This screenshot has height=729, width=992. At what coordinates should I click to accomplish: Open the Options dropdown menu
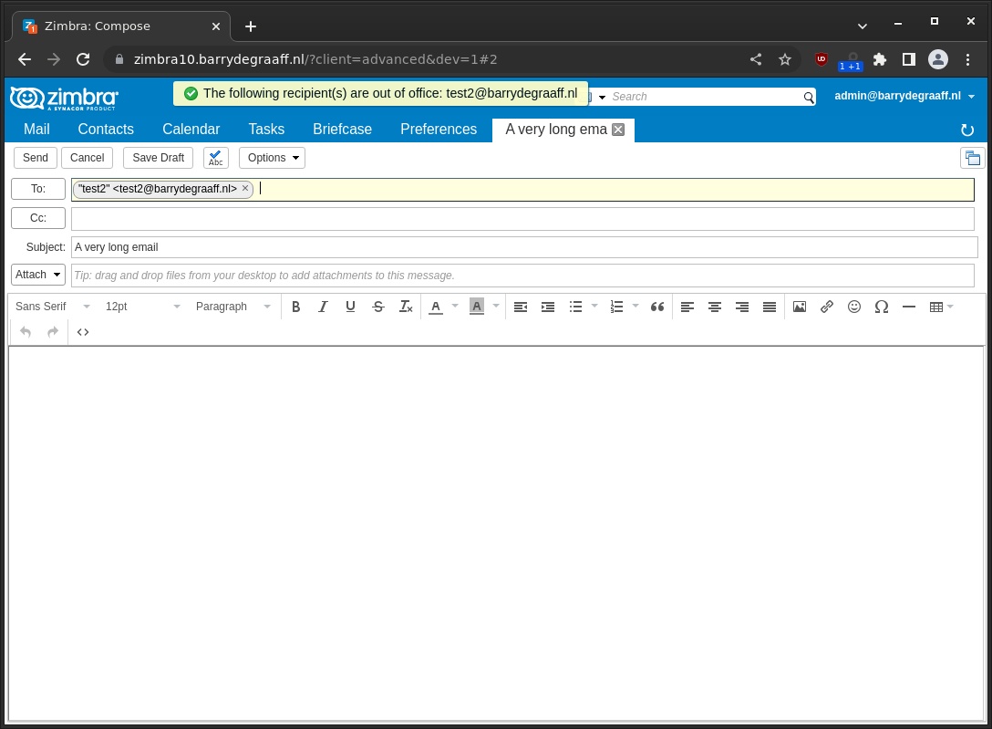272,158
